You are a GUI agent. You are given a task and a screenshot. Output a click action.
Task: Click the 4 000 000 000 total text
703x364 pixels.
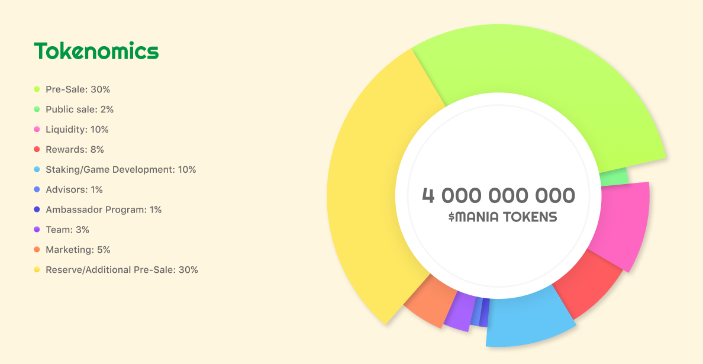(x=498, y=195)
